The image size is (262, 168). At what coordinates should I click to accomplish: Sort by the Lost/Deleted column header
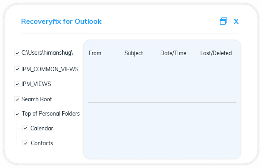point(216,53)
